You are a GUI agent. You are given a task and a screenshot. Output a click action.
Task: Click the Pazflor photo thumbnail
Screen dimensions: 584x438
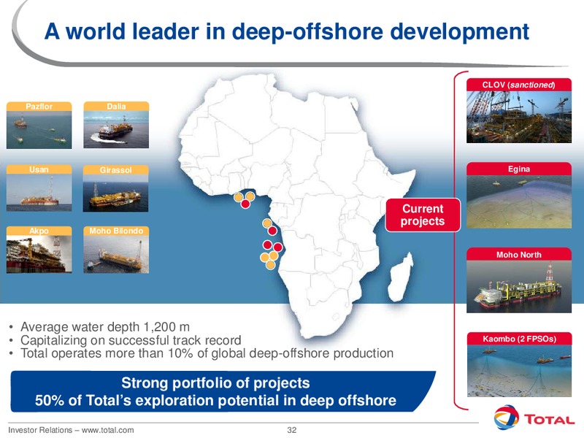point(39,130)
